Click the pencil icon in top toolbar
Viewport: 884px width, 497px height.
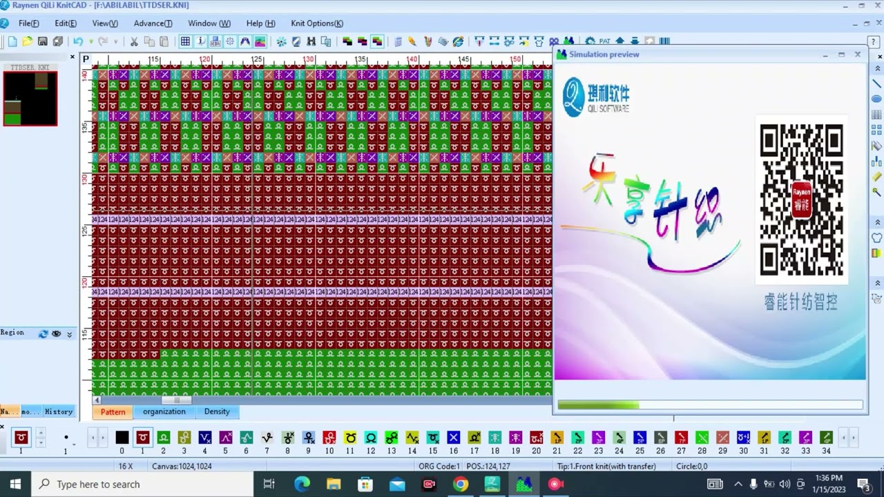click(412, 41)
